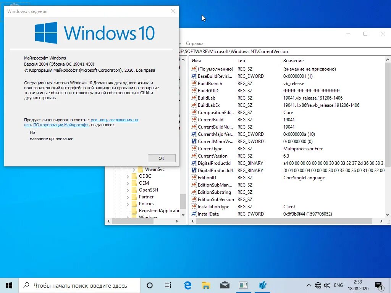This screenshot has width=391, height=293.
Task: Open the license terms link
Action: (x=81, y=122)
